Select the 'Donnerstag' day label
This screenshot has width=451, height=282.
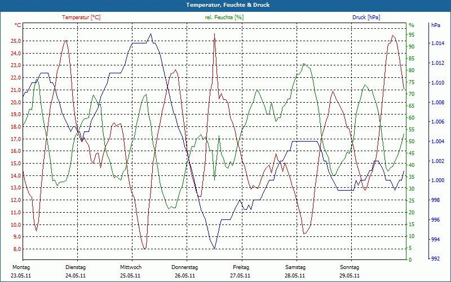[185, 267]
